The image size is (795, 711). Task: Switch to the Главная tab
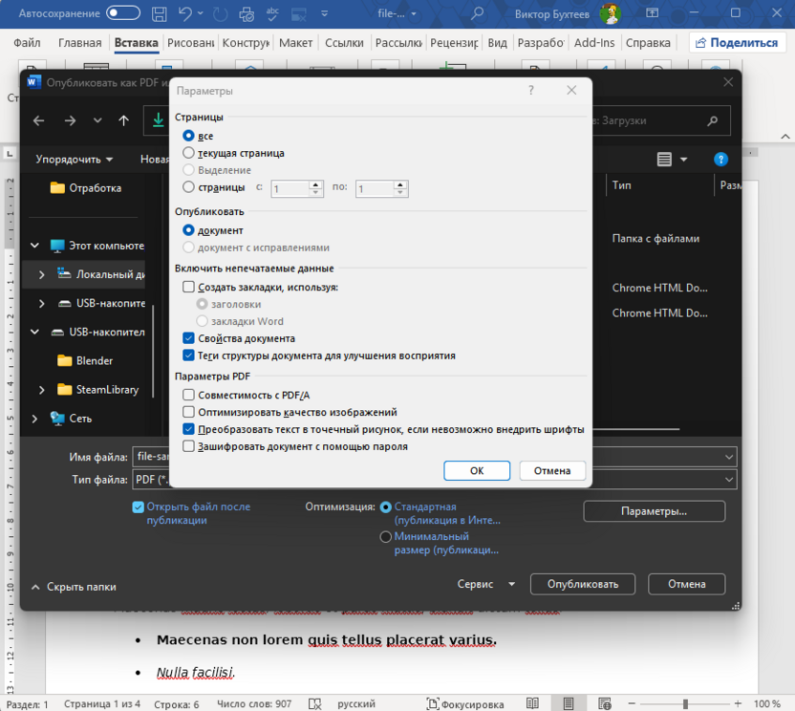79,43
